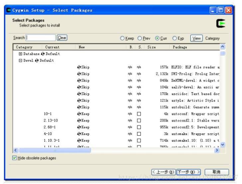Click the horizontal scrollbar thumb
Viewport: 242px width, 184px height.
(x=55, y=150)
